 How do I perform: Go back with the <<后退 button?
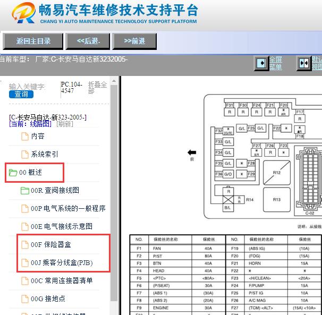point(88,41)
